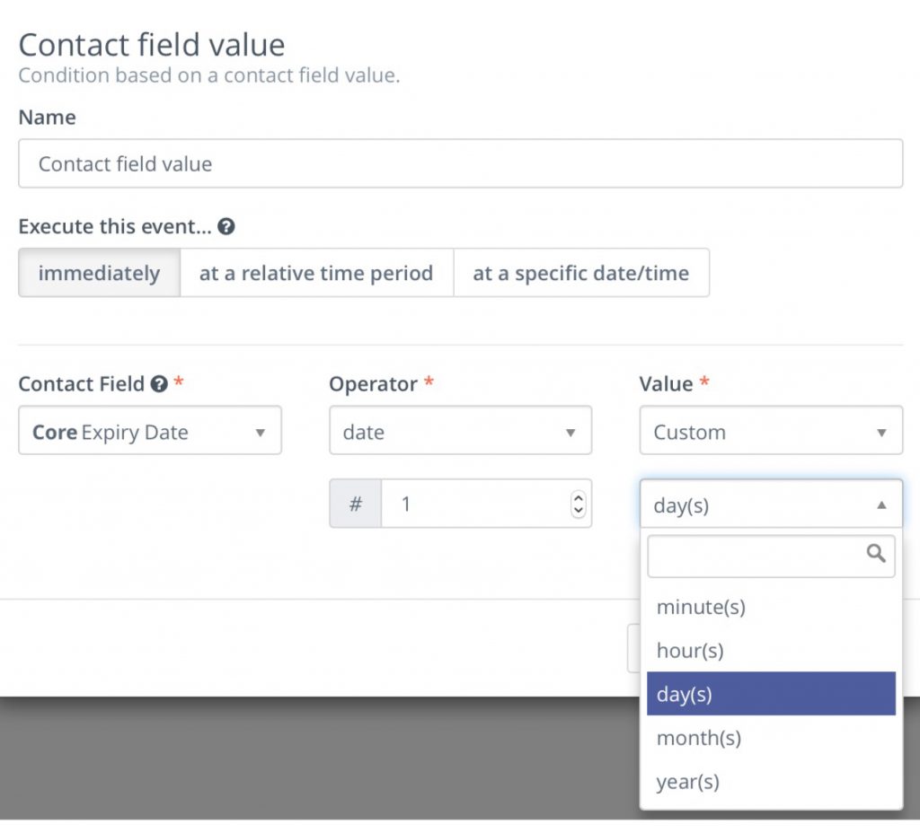Image resolution: width=920 pixels, height=833 pixels.
Task: Open the Core Expiry Date field dropdown
Action: point(150,430)
